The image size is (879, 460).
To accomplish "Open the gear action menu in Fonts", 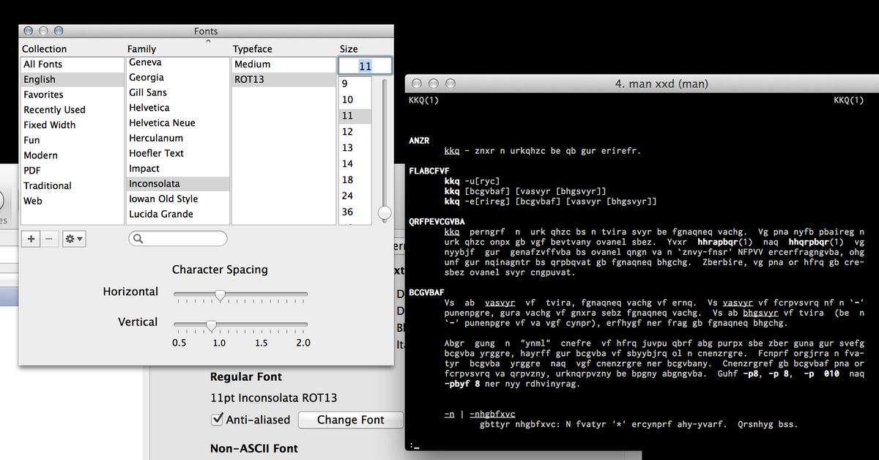I will pyautogui.click(x=73, y=239).
